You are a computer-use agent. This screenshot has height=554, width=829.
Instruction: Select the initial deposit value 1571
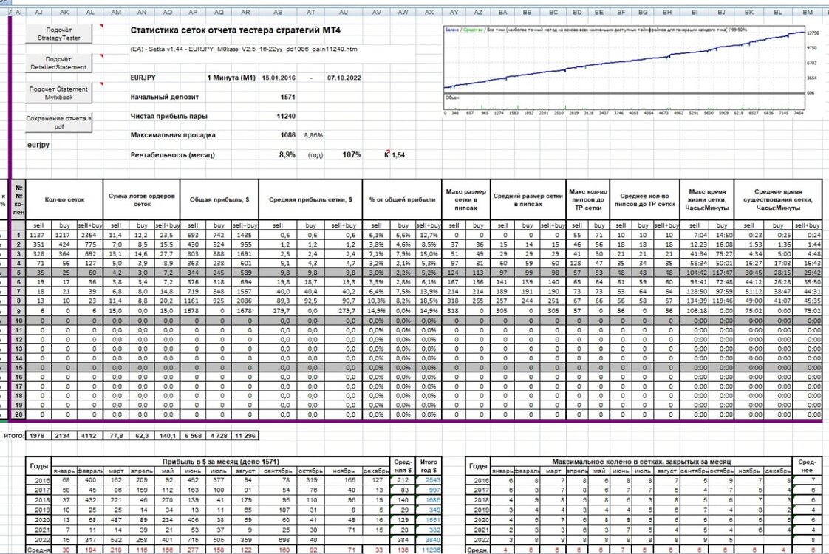click(288, 97)
